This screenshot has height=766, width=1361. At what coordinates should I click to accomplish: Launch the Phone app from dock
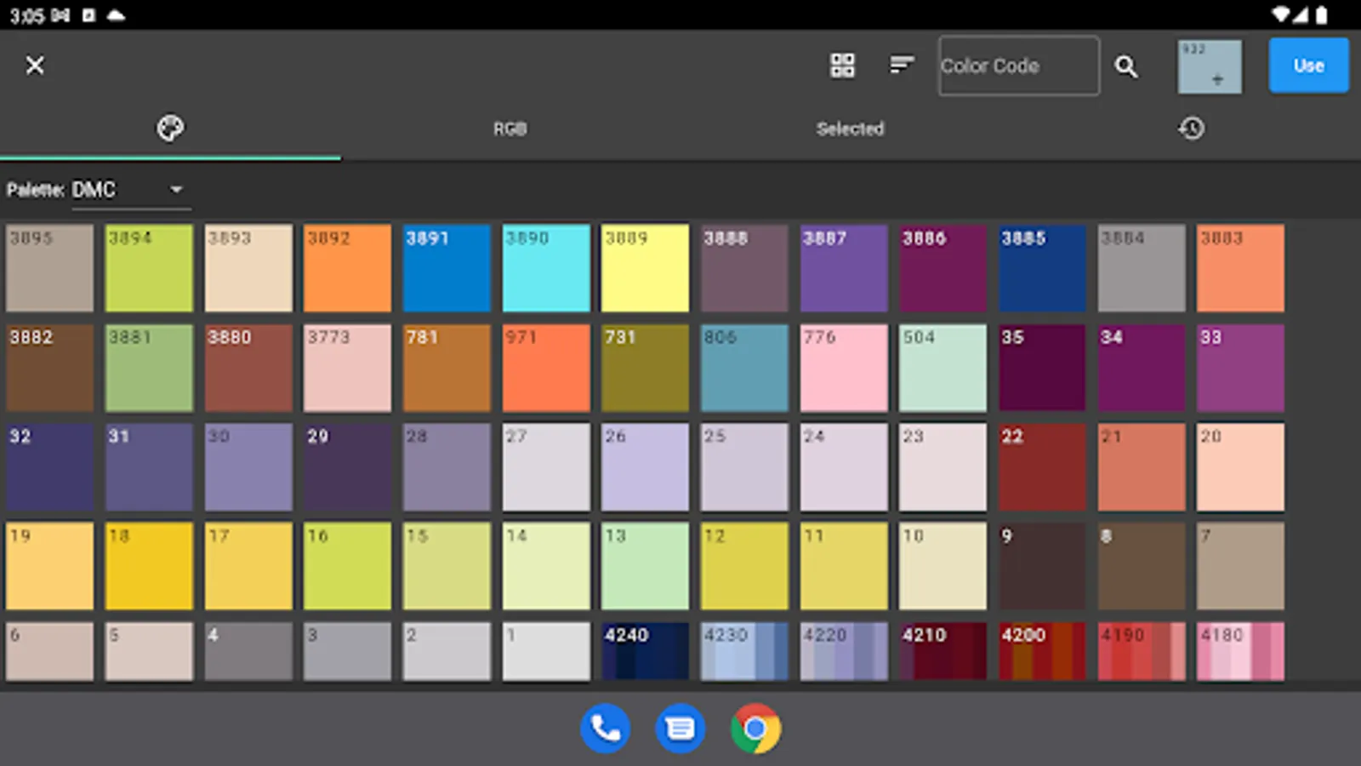(605, 729)
